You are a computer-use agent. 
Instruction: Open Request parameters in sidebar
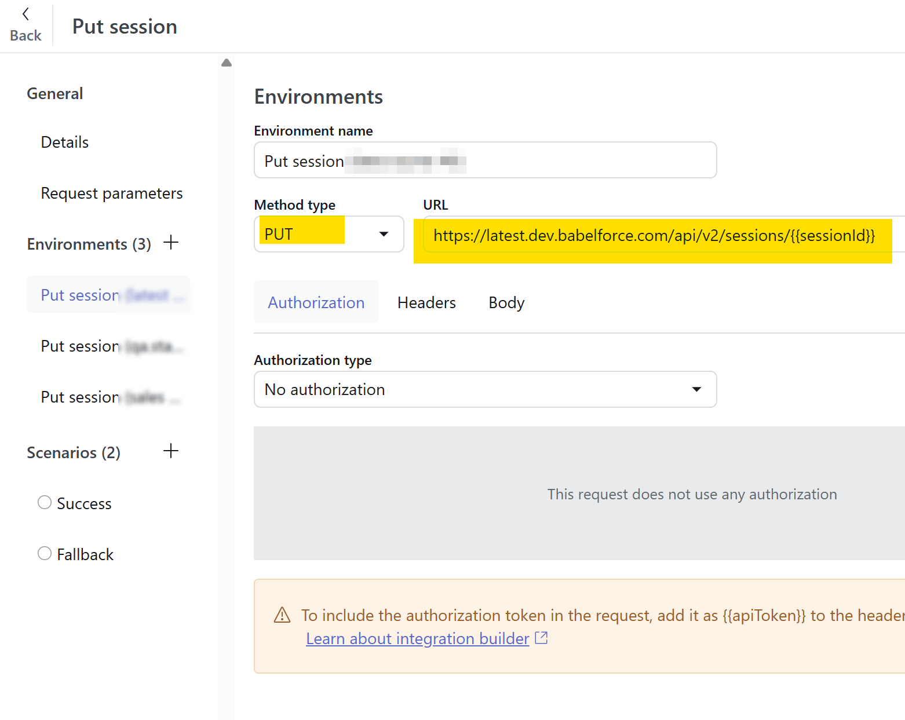[x=112, y=193]
